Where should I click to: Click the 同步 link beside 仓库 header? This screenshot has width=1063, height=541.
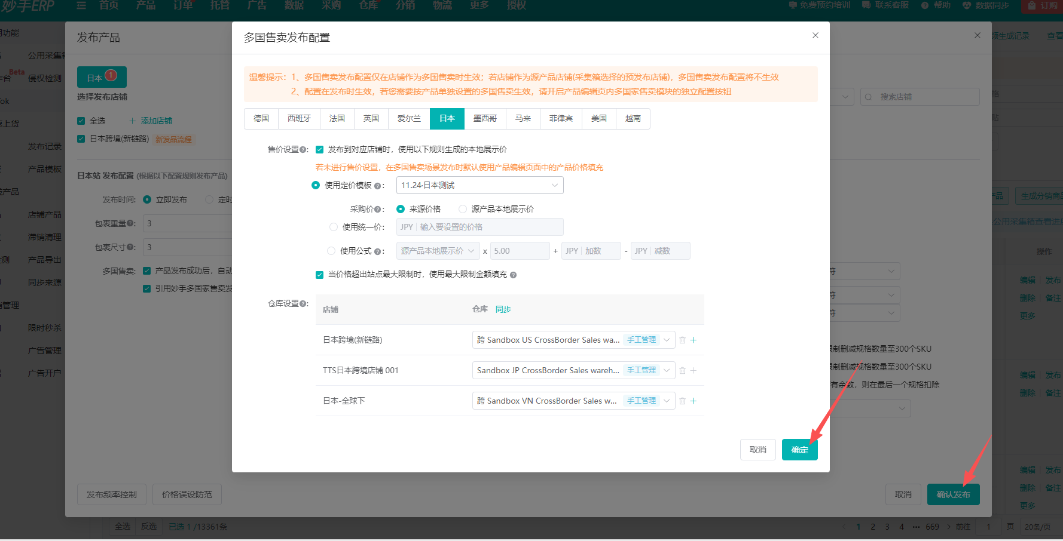tap(503, 309)
